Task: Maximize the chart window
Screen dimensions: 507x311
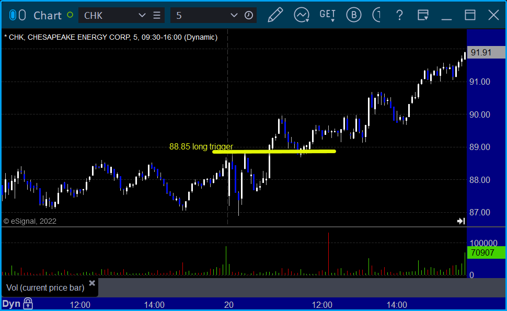Action: 470,15
